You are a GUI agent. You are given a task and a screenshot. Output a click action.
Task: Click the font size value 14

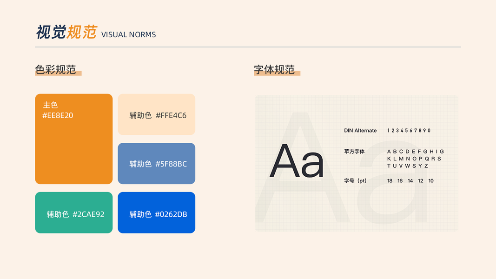tap(410, 180)
